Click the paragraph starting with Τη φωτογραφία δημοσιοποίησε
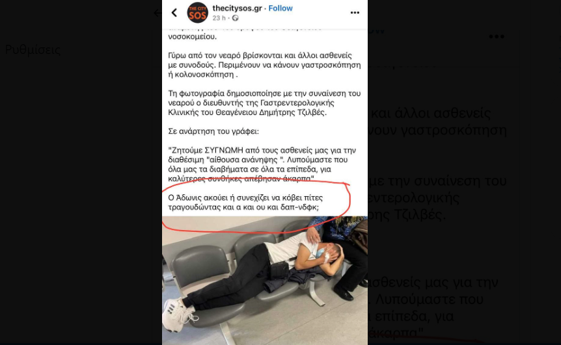 click(264, 103)
